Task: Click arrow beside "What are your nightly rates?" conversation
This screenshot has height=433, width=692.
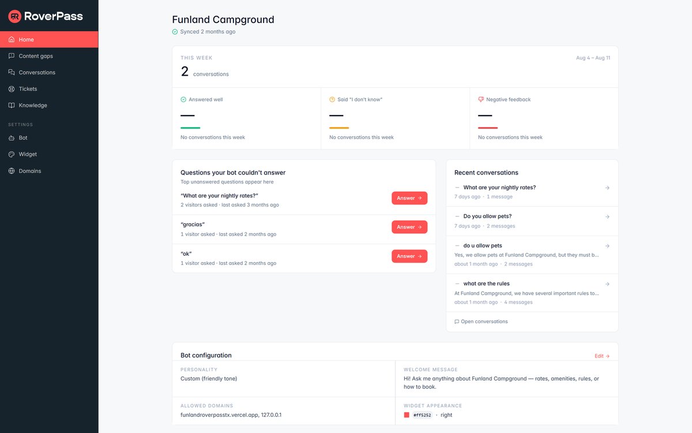Action: coord(607,188)
